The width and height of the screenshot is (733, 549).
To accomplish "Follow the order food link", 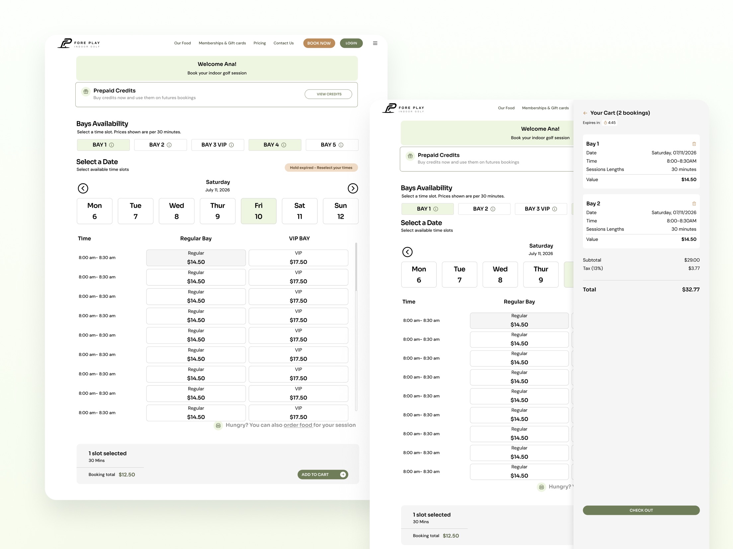I will [x=298, y=425].
